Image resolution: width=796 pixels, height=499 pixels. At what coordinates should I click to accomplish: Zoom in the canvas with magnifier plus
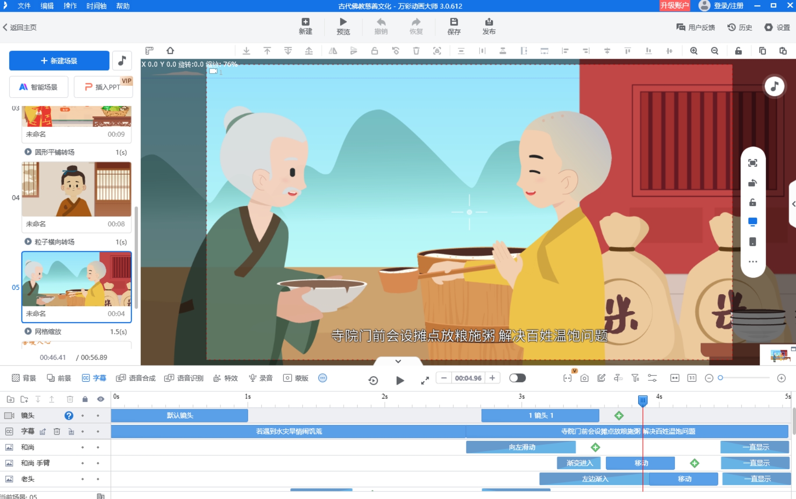pos(693,51)
